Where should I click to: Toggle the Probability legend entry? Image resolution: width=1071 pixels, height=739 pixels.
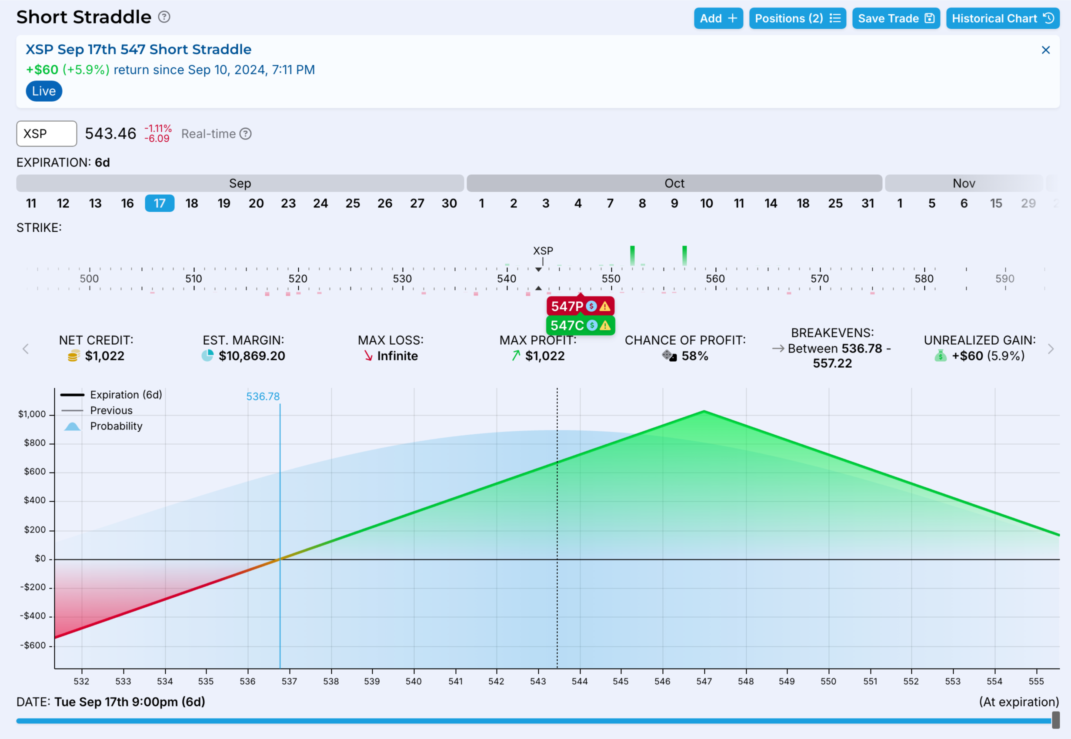[102, 426]
